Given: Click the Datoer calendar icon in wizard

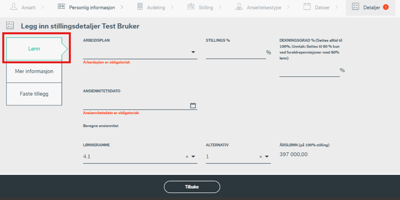Looking at the screenshot, I should 307,7.
